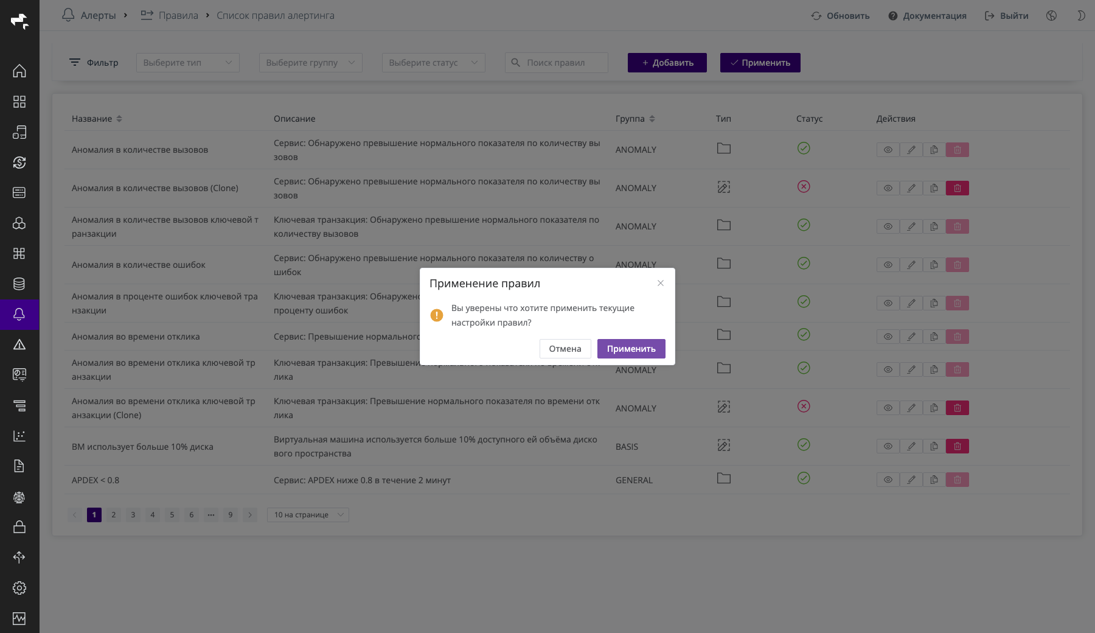This screenshot has height=633, width=1095.
Task: Click disabled status icon of Аномалия в количестве вызовов (Clone)
Action: [x=804, y=187]
